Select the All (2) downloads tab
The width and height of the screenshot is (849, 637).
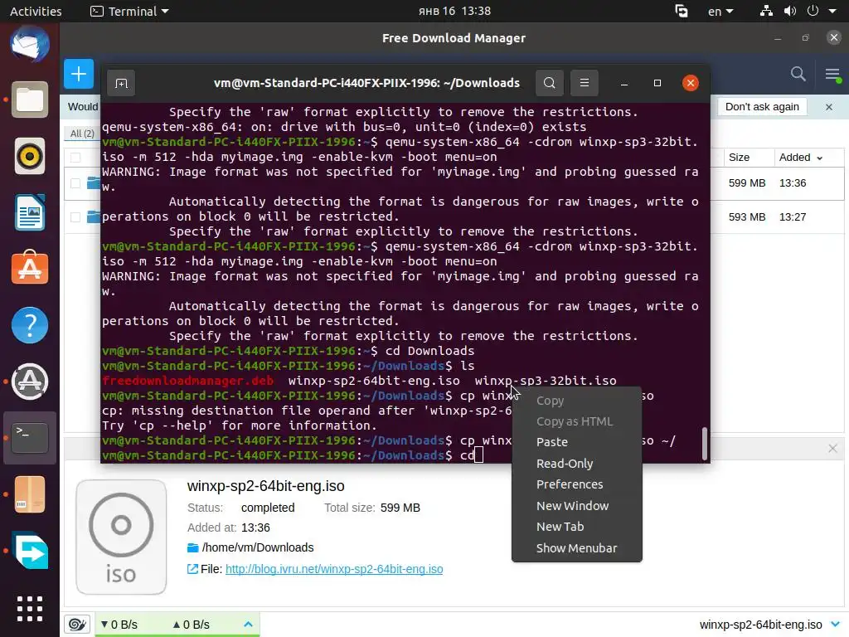[82, 134]
